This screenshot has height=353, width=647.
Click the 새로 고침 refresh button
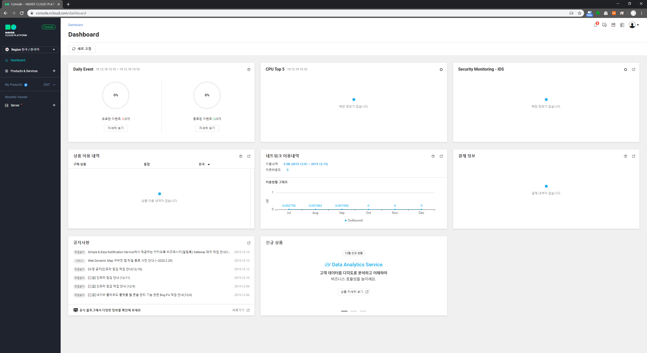(82, 49)
